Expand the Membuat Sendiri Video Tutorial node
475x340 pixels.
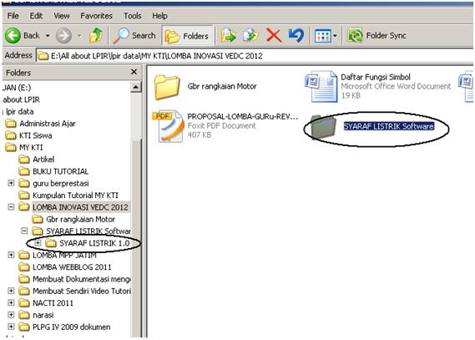[11, 291]
